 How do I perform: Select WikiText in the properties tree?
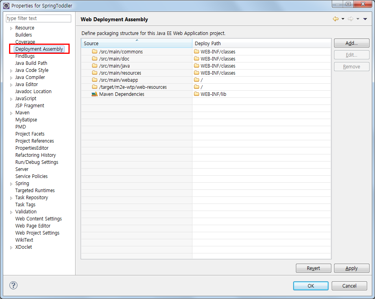point(24,240)
